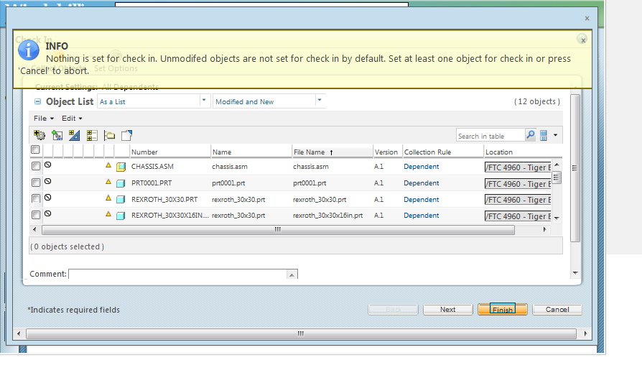Click warning triangle on REXROTH_30X30X16IN row
The image size is (642, 378).
click(108, 213)
